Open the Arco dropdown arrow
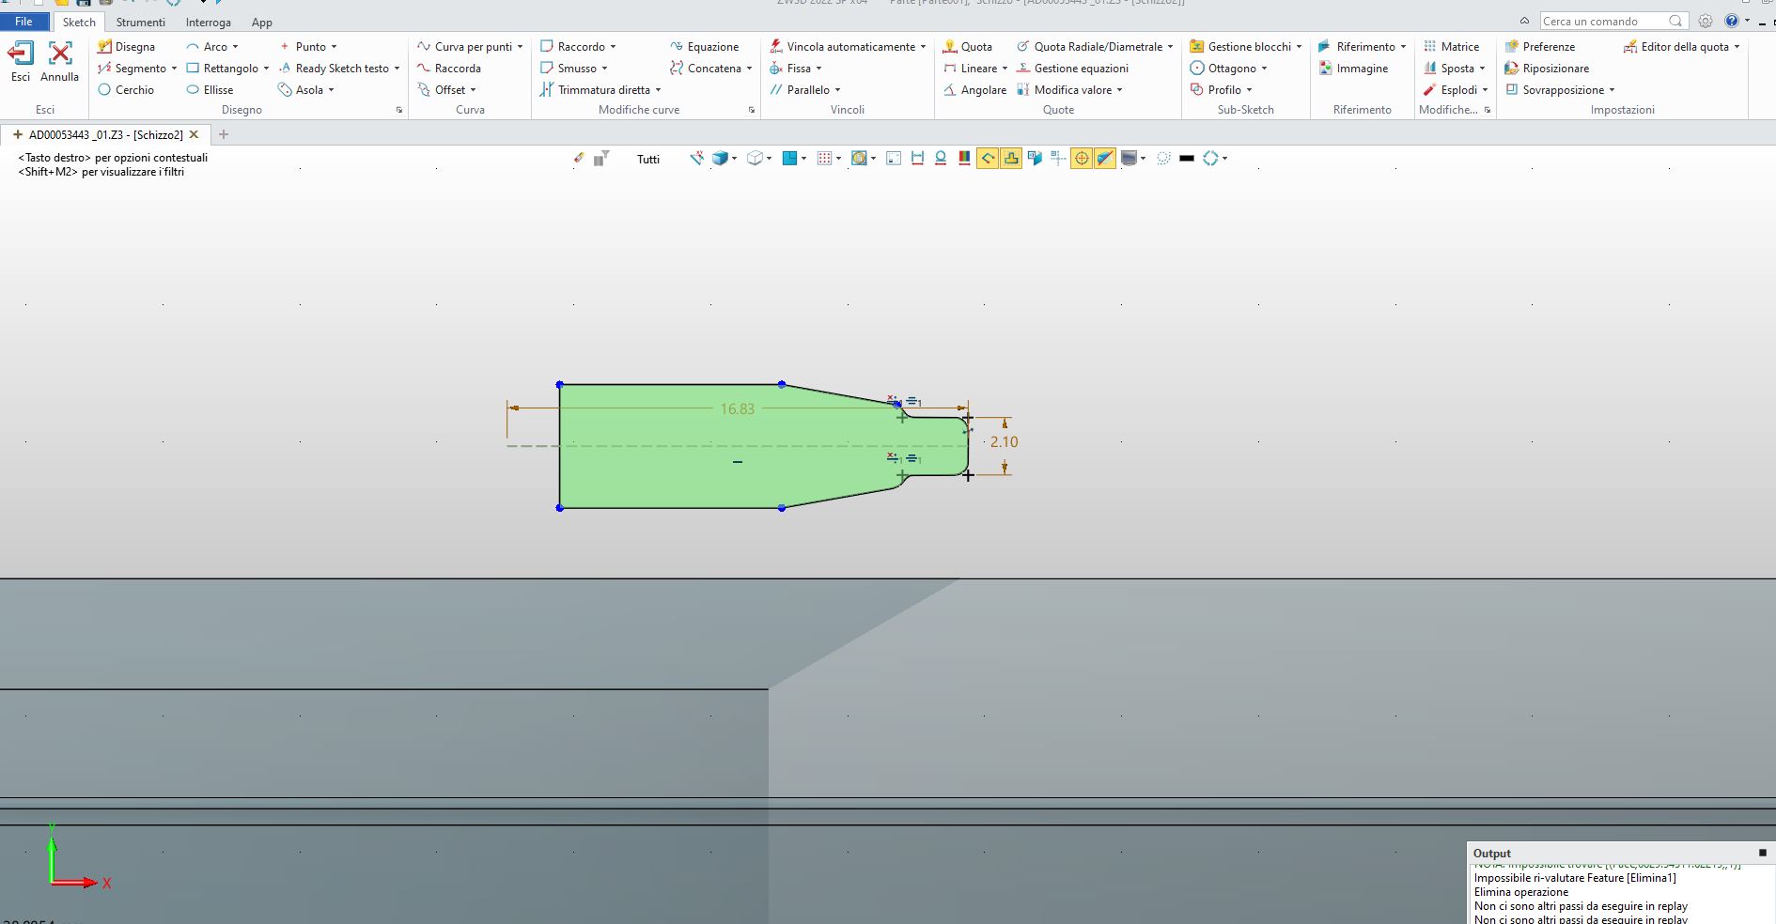Image resolution: width=1776 pixels, height=924 pixels. [x=235, y=47]
